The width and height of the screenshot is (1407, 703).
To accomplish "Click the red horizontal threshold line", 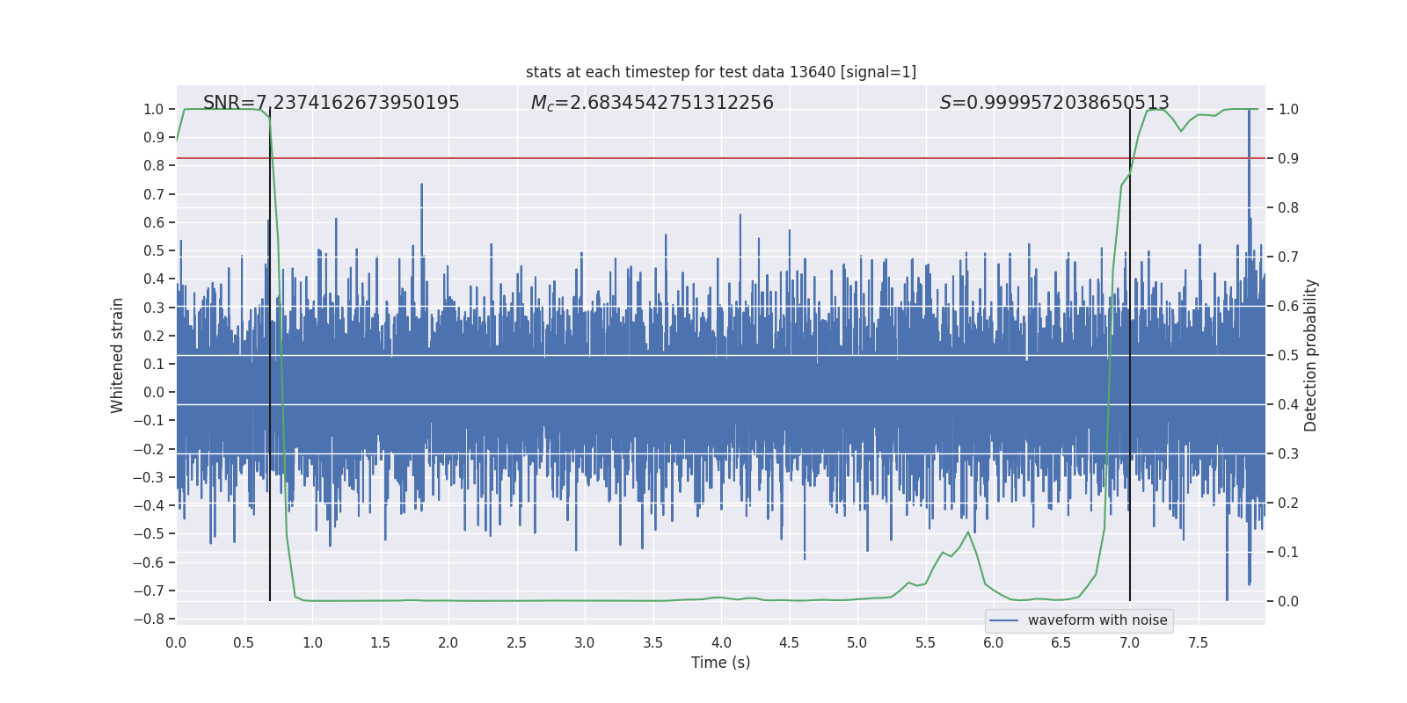I will coord(721,158).
